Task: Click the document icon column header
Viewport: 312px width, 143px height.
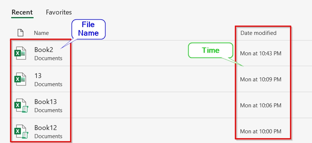Action: (x=20, y=33)
